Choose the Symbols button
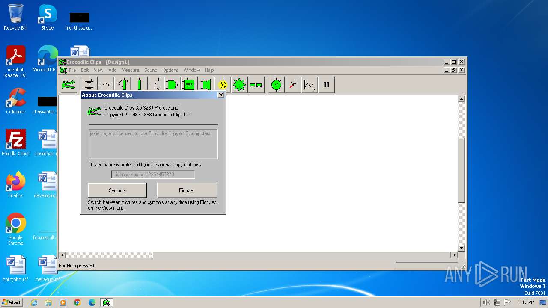Screen dimensions: 548x308 click(117, 190)
